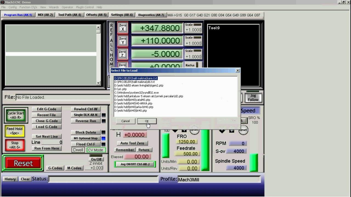Click the Line number input field
Screen dimensions: 351x197
[52, 143]
